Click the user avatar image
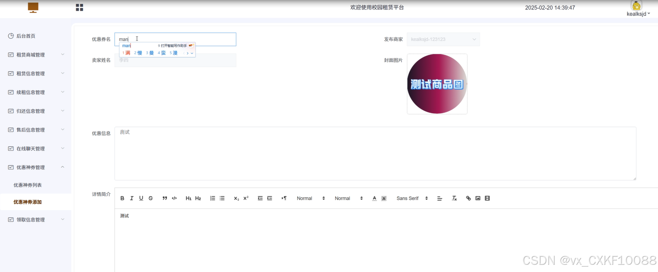The height and width of the screenshot is (272, 658). click(x=636, y=5)
